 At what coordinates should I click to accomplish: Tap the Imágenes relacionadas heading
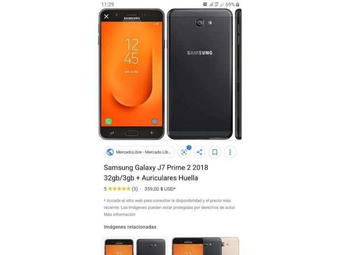coord(130,227)
